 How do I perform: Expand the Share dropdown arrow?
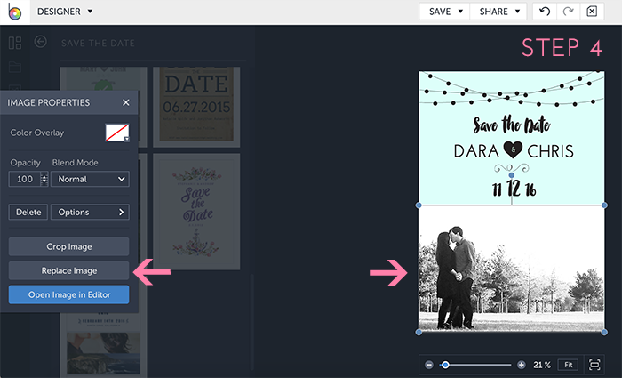(518, 12)
